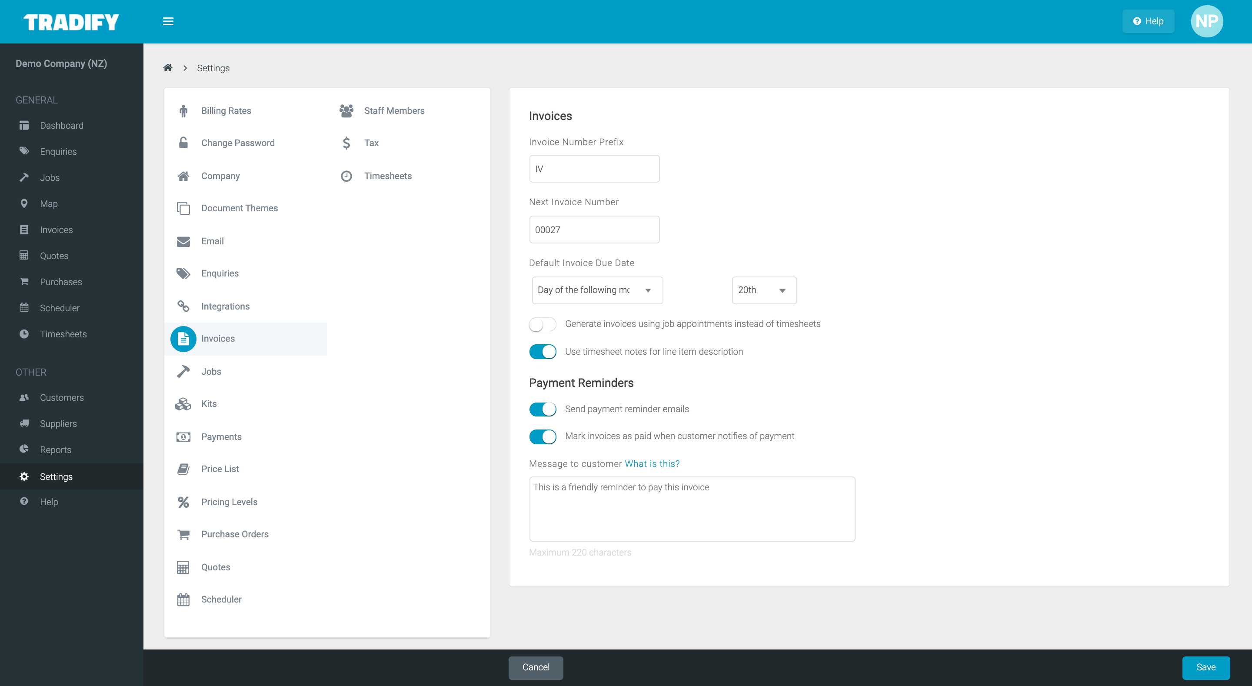The image size is (1252, 686).
Task: Click the Payments banknote icon
Action: click(x=183, y=437)
